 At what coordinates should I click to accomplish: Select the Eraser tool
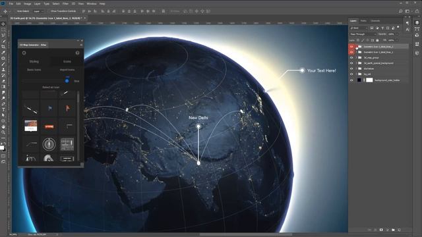pos(3,81)
